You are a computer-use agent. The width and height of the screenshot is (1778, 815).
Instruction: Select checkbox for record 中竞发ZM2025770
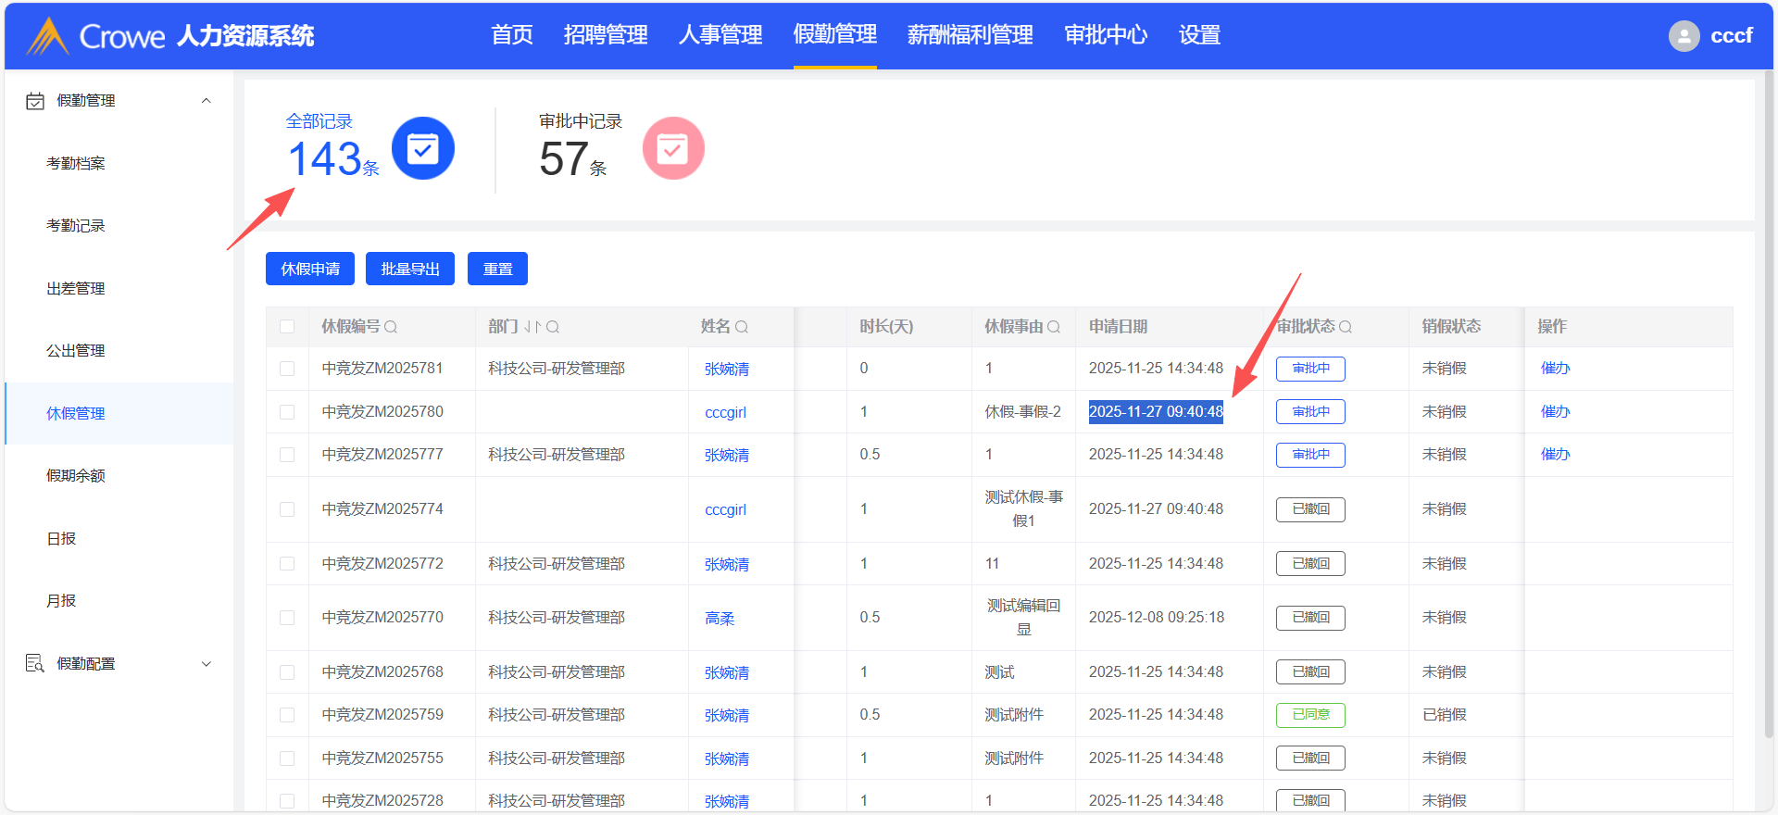point(287,618)
